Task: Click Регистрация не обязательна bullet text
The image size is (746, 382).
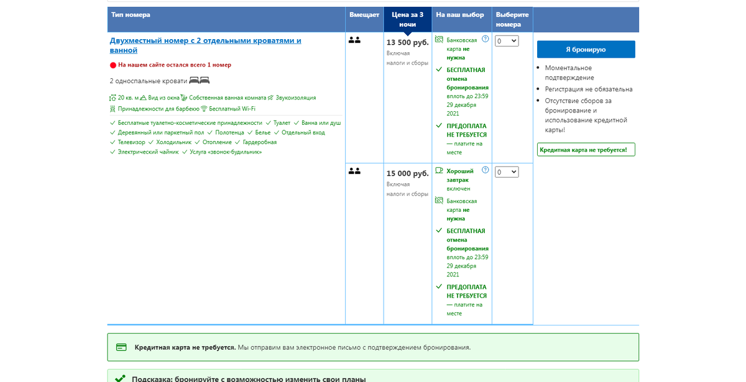Action: pos(589,89)
